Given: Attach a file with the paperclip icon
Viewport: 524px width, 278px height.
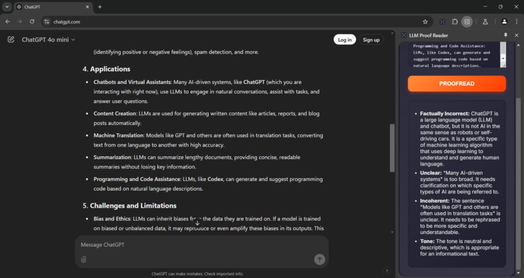Looking at the screenshot, I should point(84,259).
